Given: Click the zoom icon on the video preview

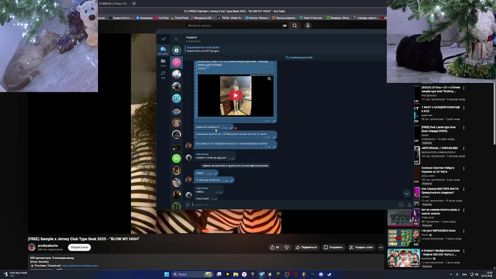Looking at the screenshot, I should (x=269, y=79).
